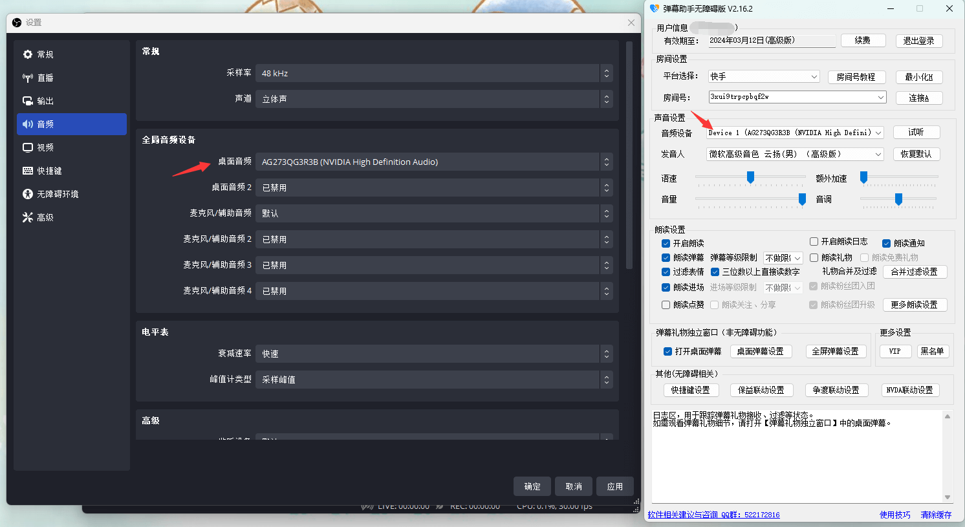Toggle the 朗读进场 checkbox
Screen dimensions: 965x527
[x=666, y=287]
